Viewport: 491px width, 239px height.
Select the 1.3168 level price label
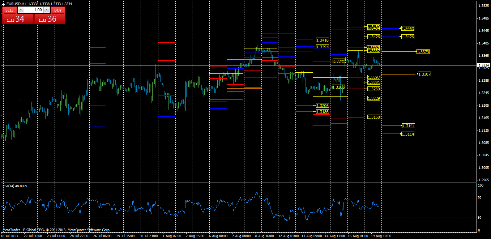[373, 117]
